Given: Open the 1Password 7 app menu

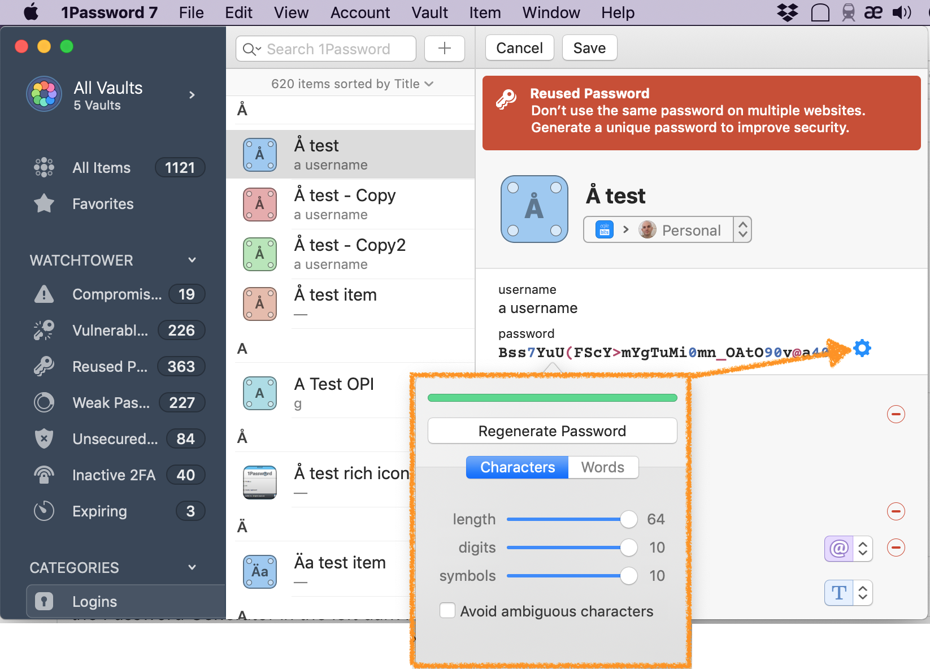Looking at the screenshot, I should tap(109, 12).
